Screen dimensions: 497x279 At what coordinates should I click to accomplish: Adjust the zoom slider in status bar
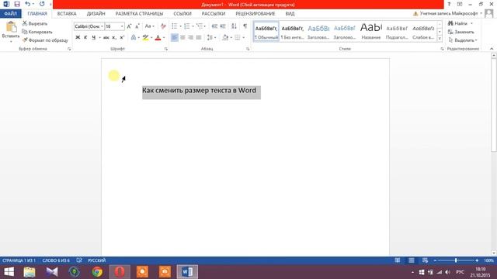click(x=456, y=260)
